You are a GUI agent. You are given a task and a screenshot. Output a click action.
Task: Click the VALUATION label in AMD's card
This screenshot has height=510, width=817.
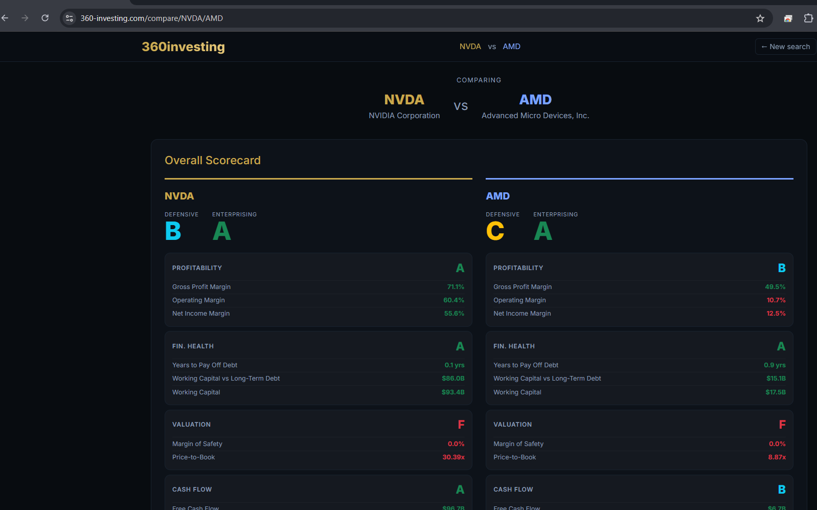coord(512,425)
